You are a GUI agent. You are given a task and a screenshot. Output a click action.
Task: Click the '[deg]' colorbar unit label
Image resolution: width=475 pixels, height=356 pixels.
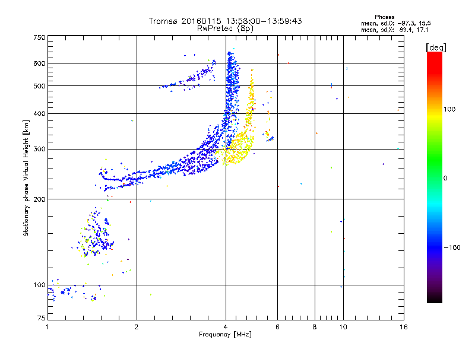[436, 47]
